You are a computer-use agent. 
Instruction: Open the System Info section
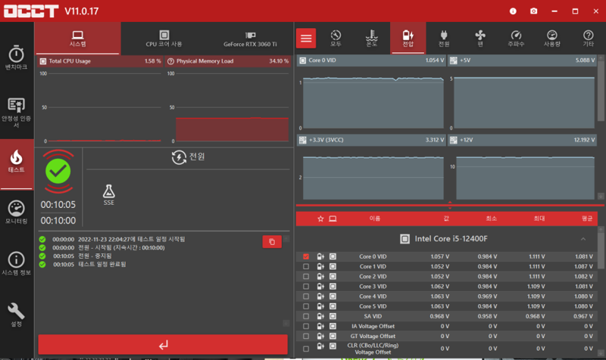click(16, 263)
